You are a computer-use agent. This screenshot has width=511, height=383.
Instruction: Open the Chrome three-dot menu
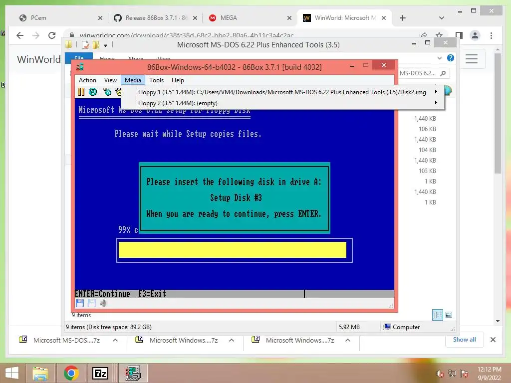click(x=492, y=35)
